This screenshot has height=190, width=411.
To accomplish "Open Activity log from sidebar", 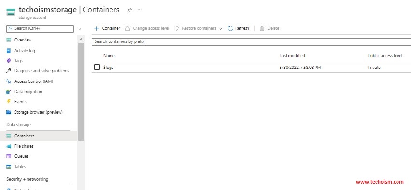I will pyautogui.click(x=25, y=51).
